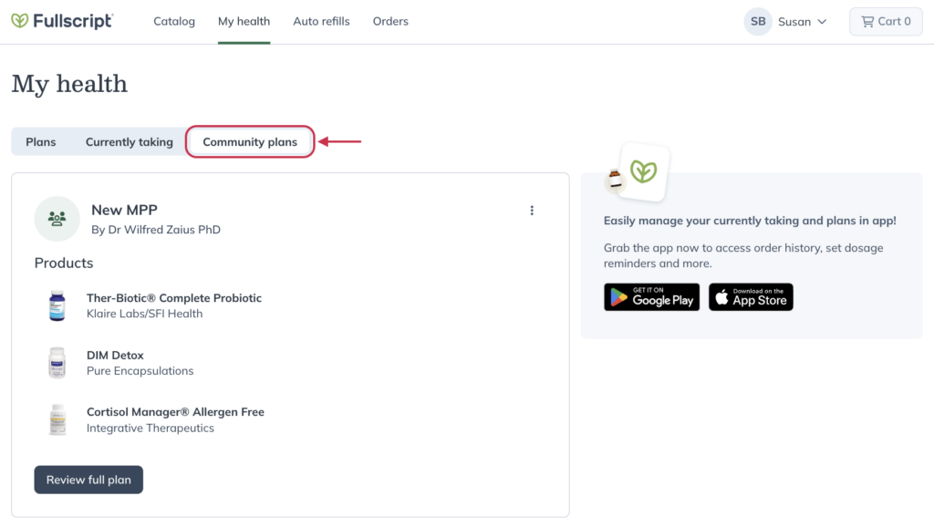Image resolution: width=934 pixels, height=527 pixels.
Task: Click the Fullscript logo
Action: [62, 21]
